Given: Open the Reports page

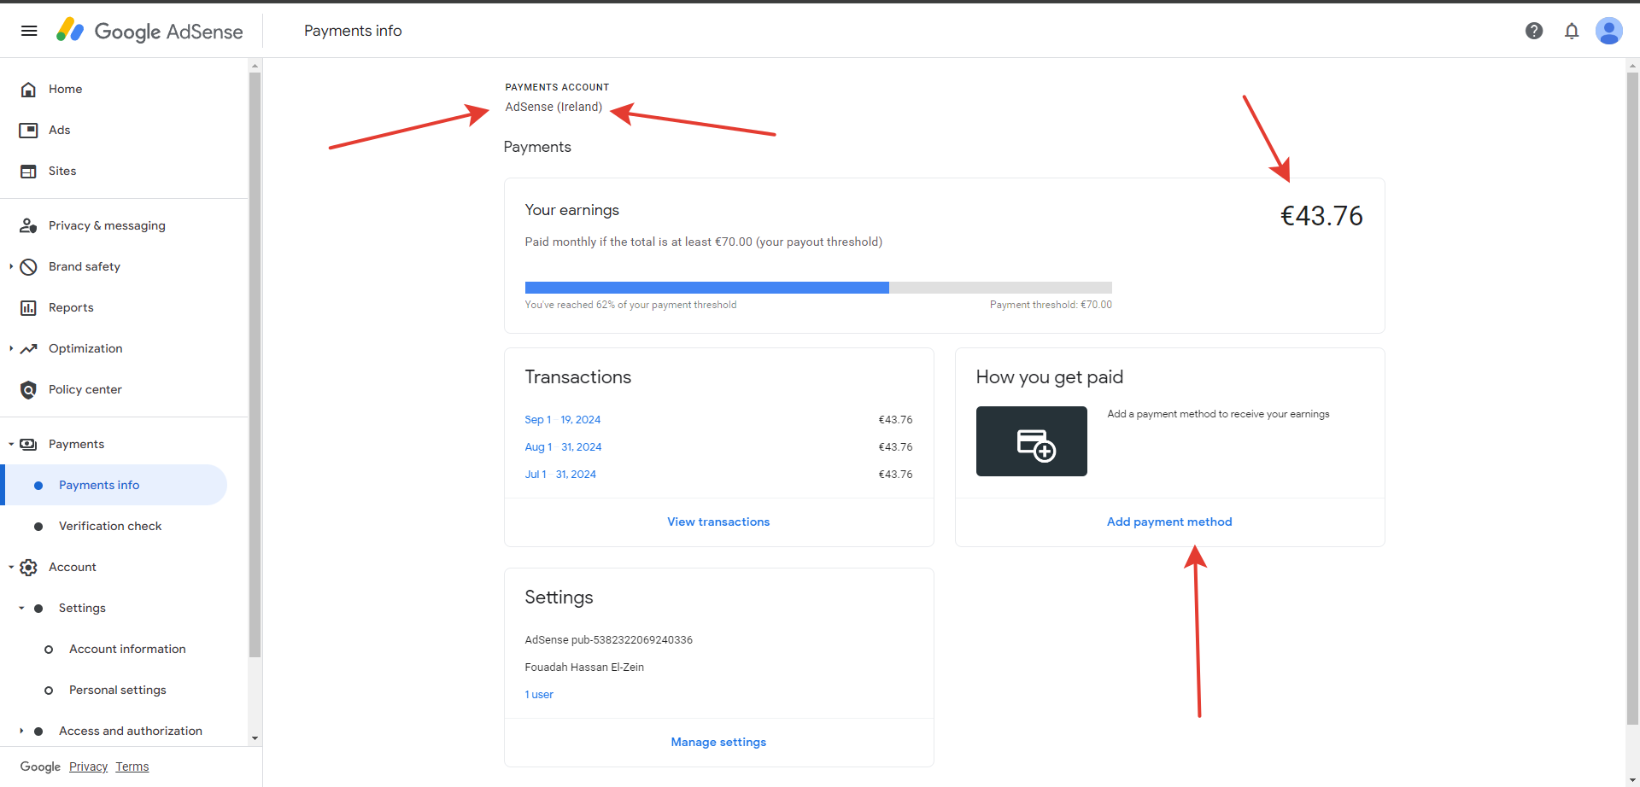Looking at the screenshot, I should 71,307.
